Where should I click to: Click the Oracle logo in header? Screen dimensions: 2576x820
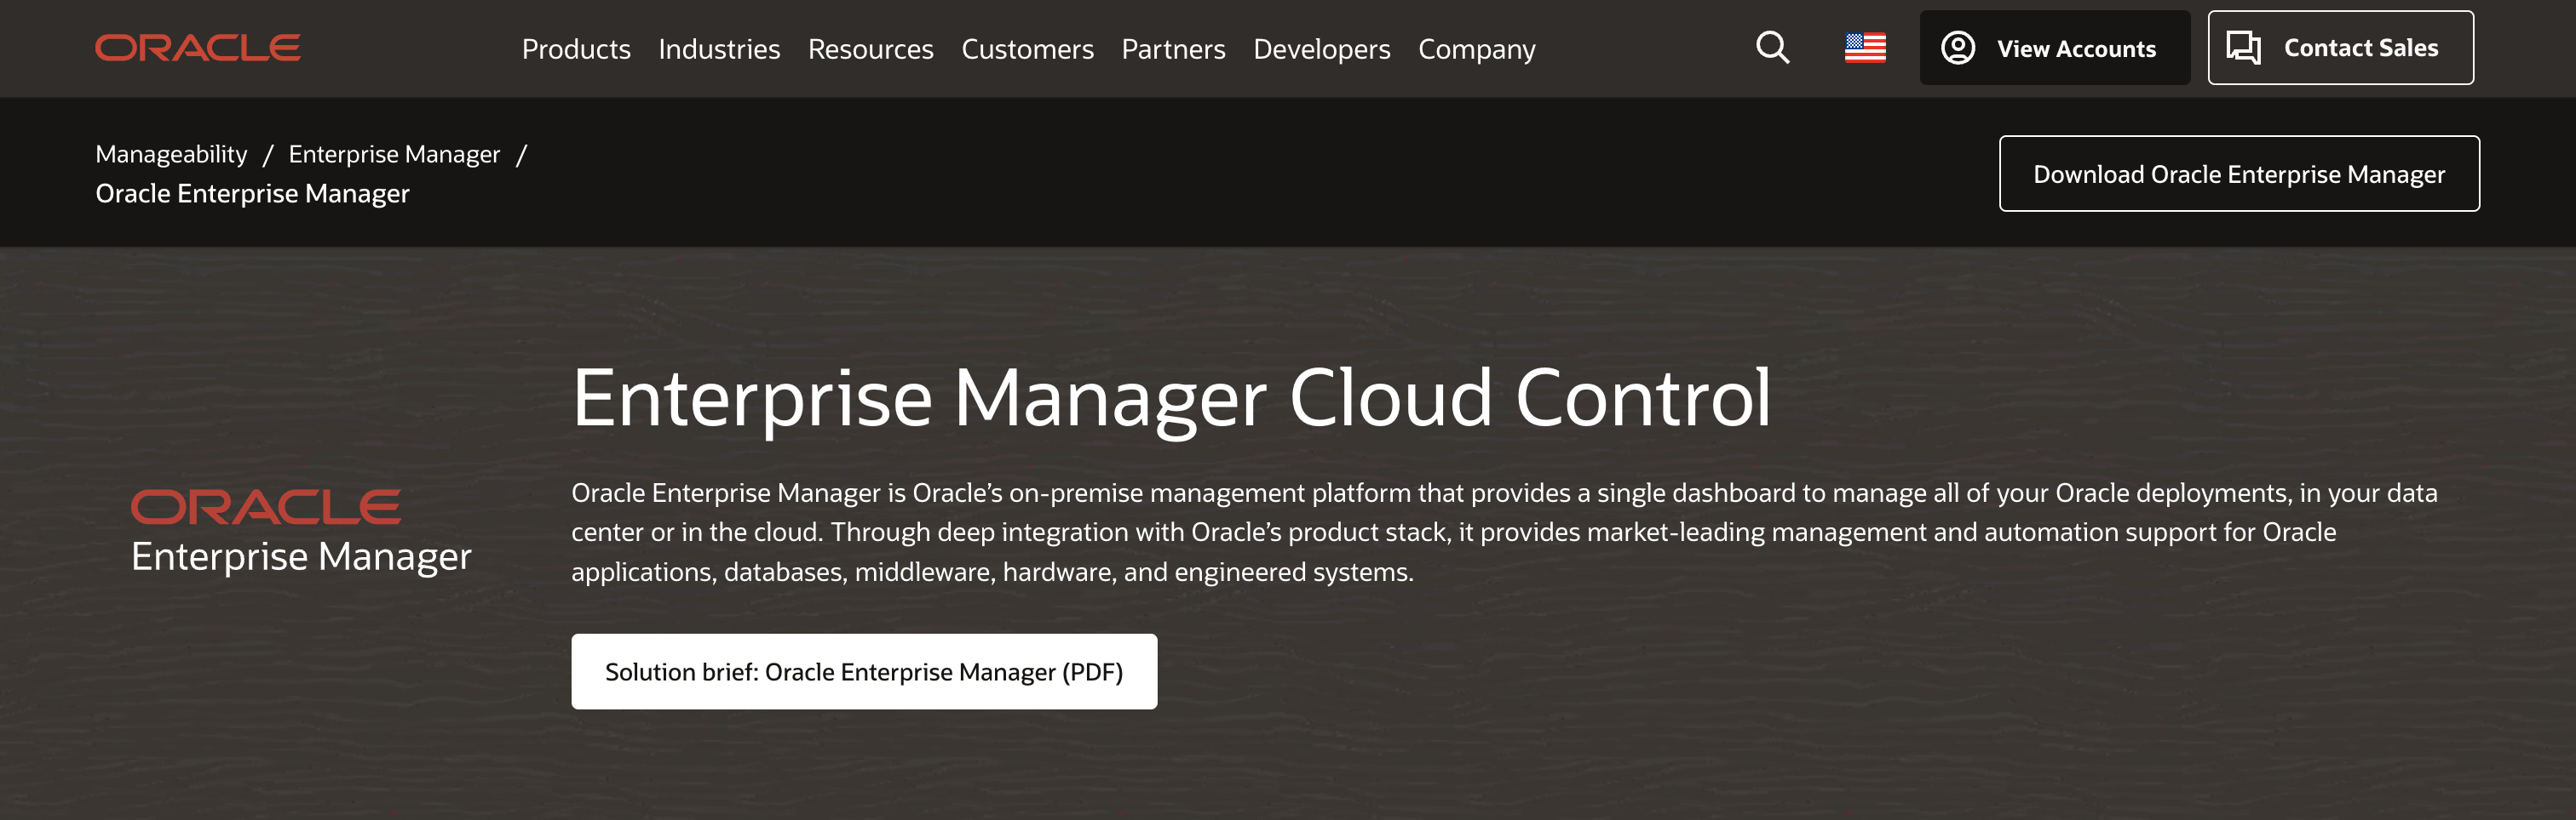(198, 48)
